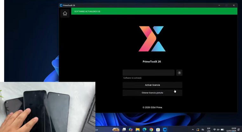Open Task View in the taskbar
This screenshot has width=242, height=132.
click(x=124, y=129)
